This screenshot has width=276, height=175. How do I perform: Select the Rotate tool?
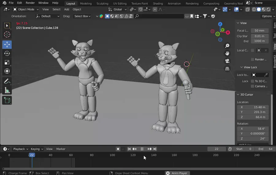coord(7,53)
